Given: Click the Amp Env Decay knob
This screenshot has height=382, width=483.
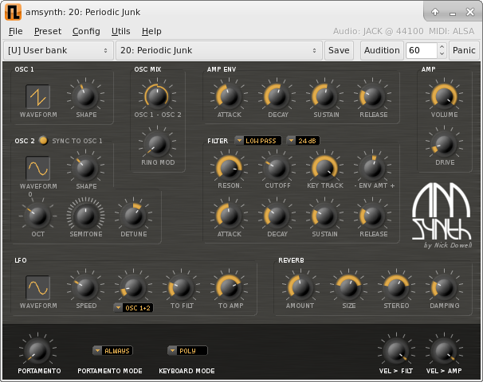Looking at the screenshot, I should (277, 96).
